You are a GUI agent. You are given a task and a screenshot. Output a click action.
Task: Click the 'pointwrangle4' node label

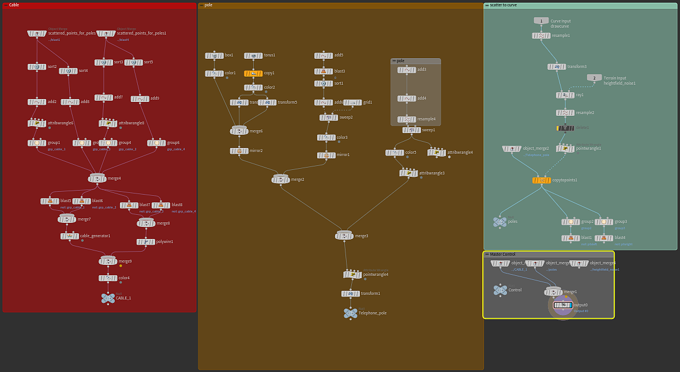[375, 275]
